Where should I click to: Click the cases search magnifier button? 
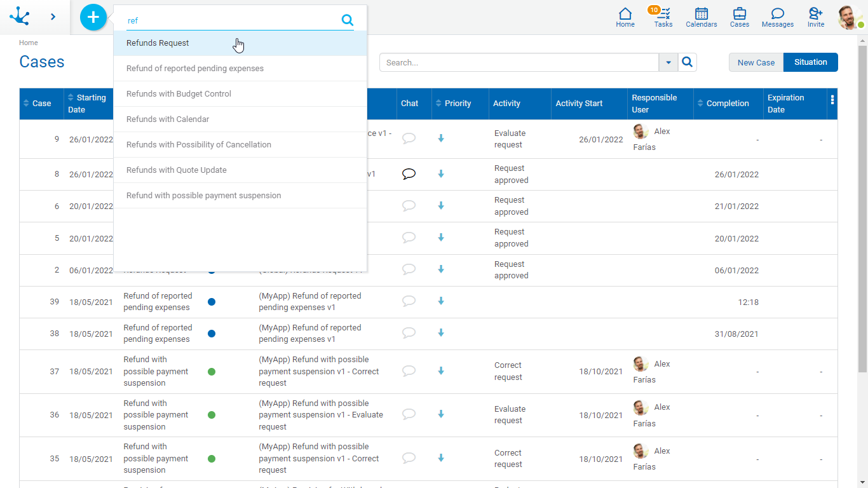click(x=688, y=62)
